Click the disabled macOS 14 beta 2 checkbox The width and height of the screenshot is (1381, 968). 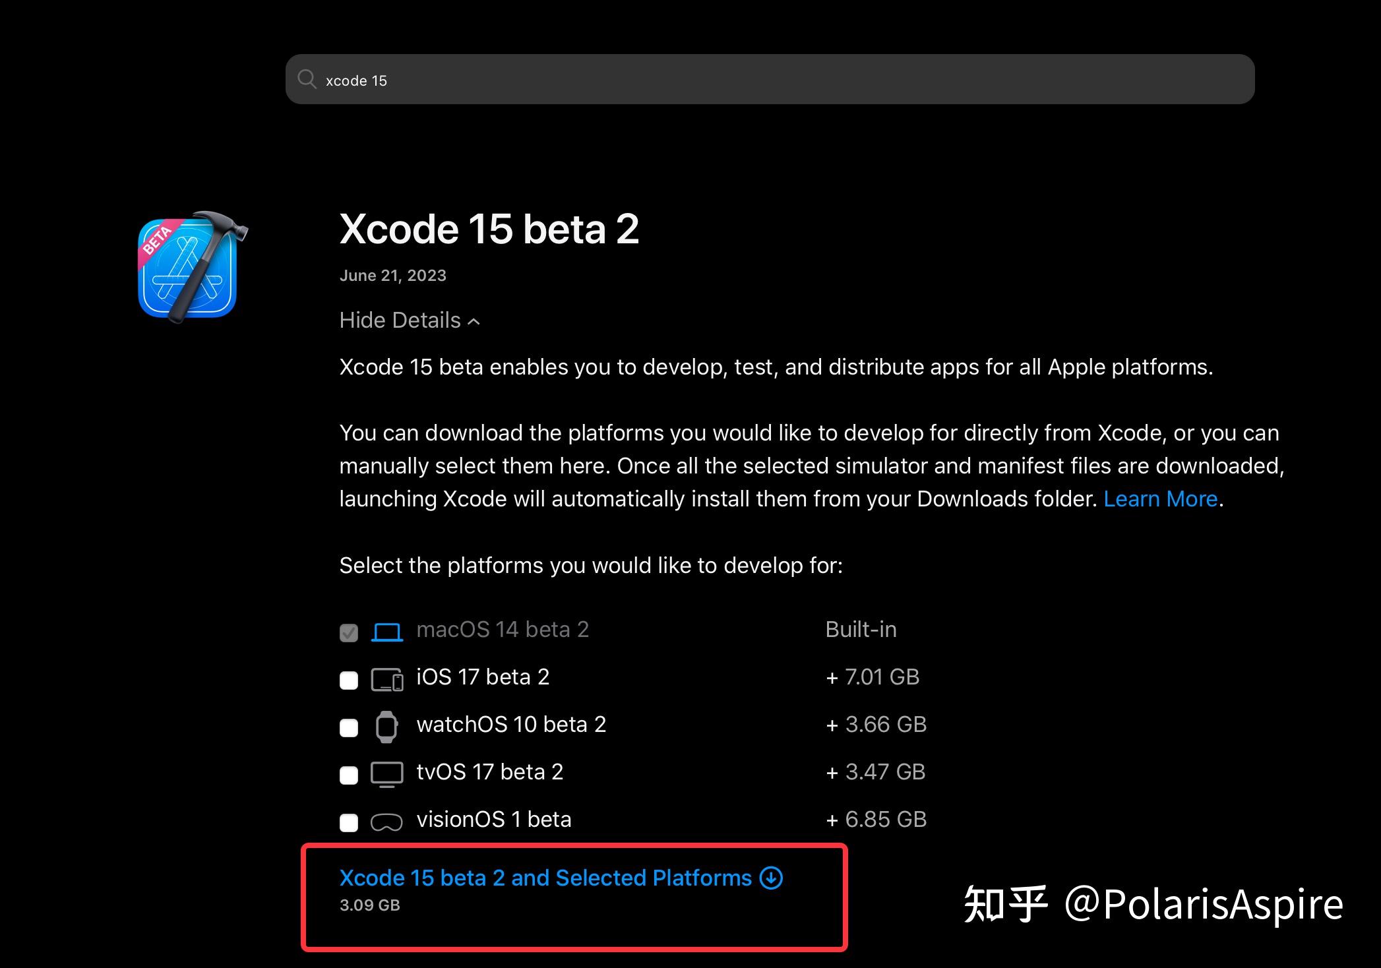click(x=349, y=632)
